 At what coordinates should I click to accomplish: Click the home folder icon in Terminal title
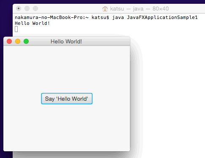pos(105,9)
